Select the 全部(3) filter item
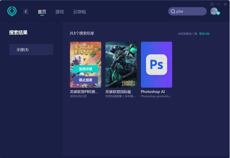Viewport: 230px width, 158px height. pos(31,49)
